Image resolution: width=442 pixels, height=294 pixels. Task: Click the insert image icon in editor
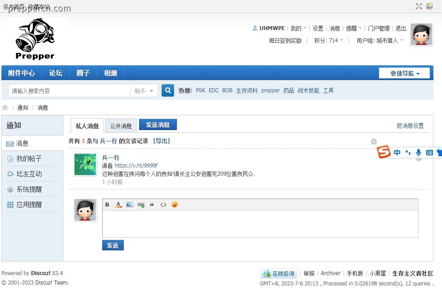129,205
